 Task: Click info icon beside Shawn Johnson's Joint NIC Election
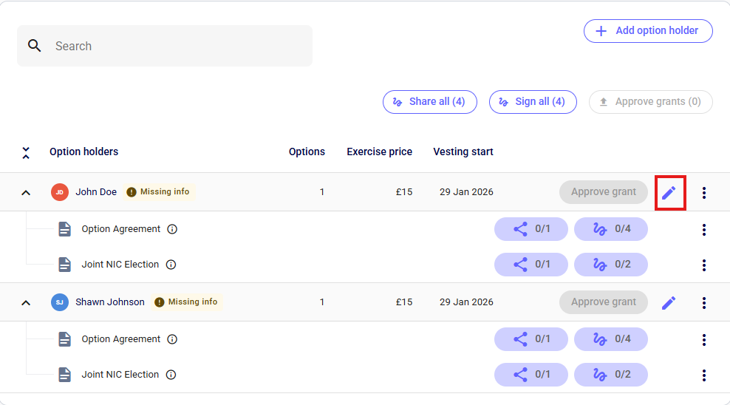(171, 375)
